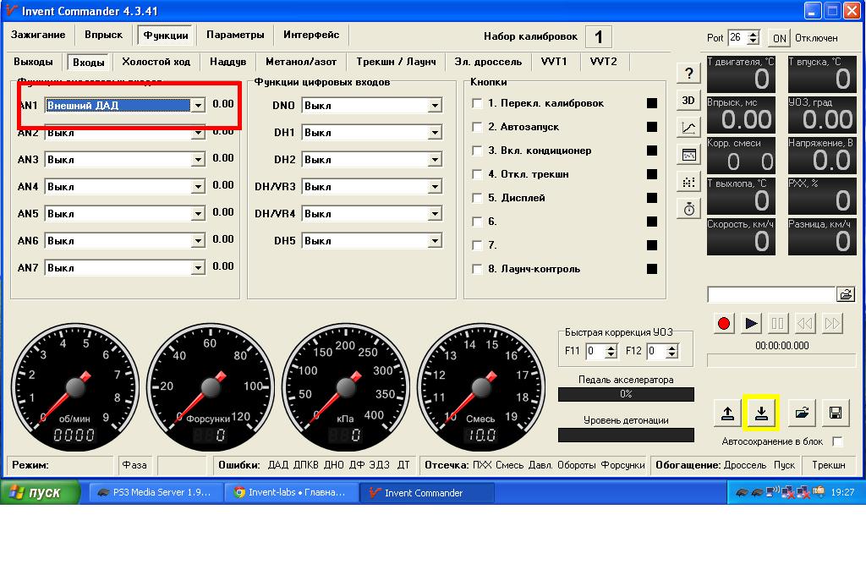Viewport: 866px width, 575px height.
Task: Click the upload arrow icon
Action: [727, 413]
